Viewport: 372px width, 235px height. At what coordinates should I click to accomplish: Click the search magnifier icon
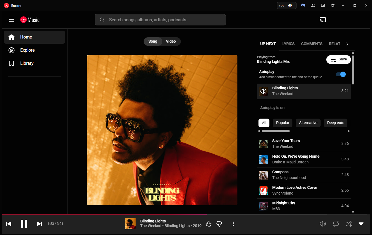pos(102,20)
